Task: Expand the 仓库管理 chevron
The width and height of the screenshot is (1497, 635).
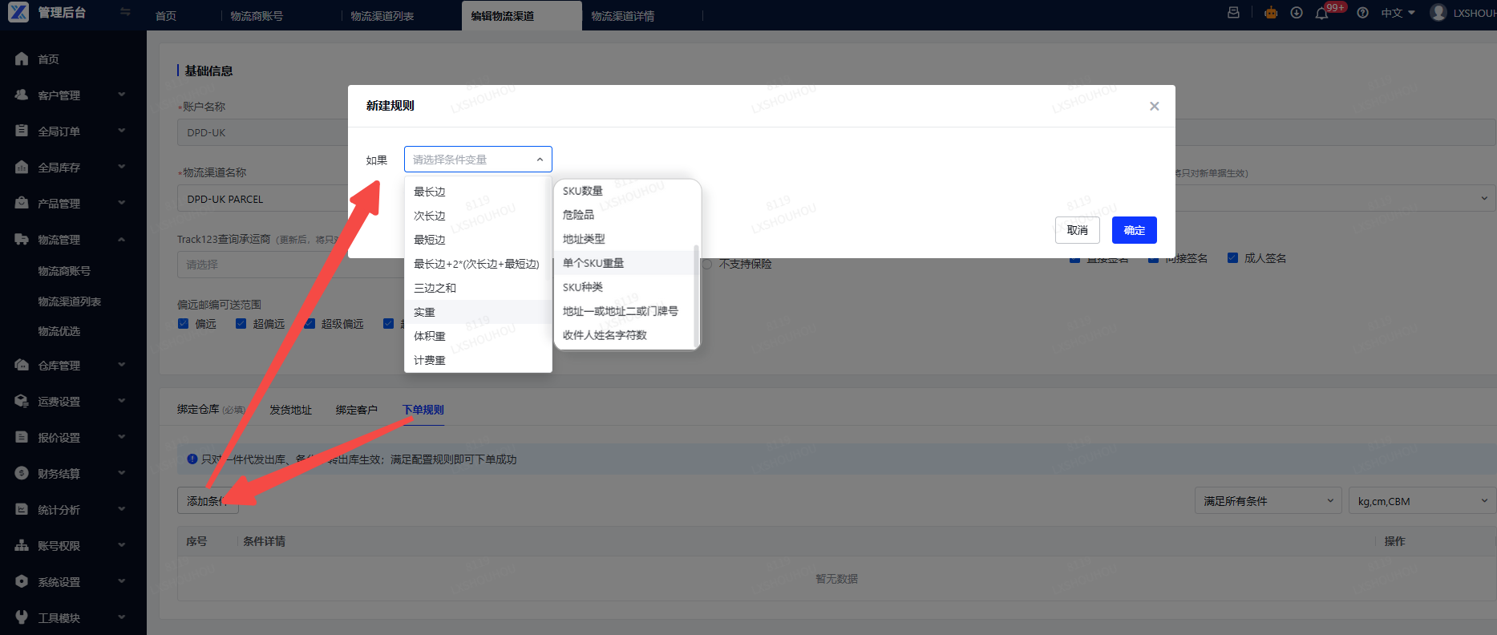Action: click(x=122, y=365)
